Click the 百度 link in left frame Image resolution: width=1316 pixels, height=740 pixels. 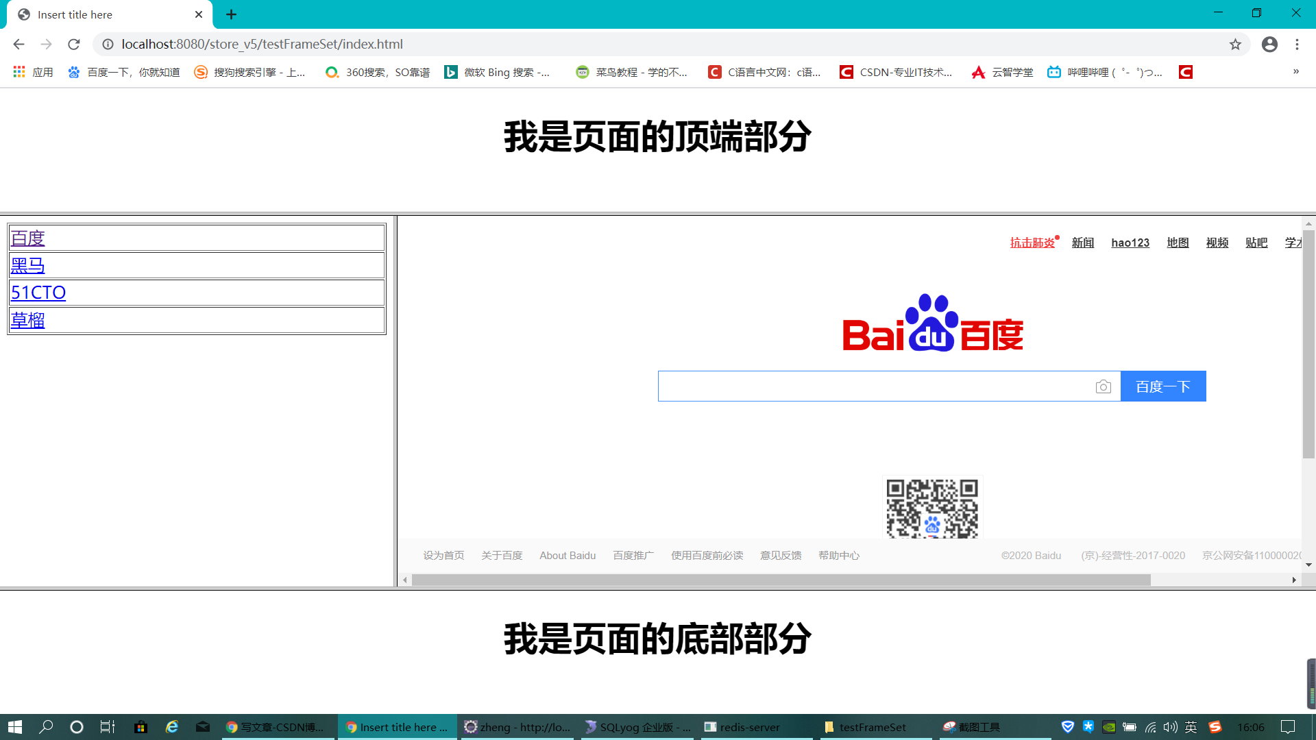click(x=28, y=238)
